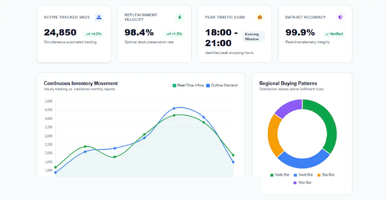Click the 18:00 - 21:00 value
Viewport: 387px width, 200px height.
click(x=221, y=38)
